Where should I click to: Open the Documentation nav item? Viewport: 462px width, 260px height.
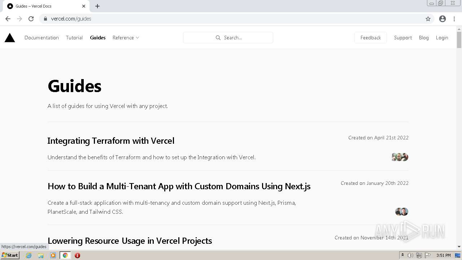click(x=42, y=38)
